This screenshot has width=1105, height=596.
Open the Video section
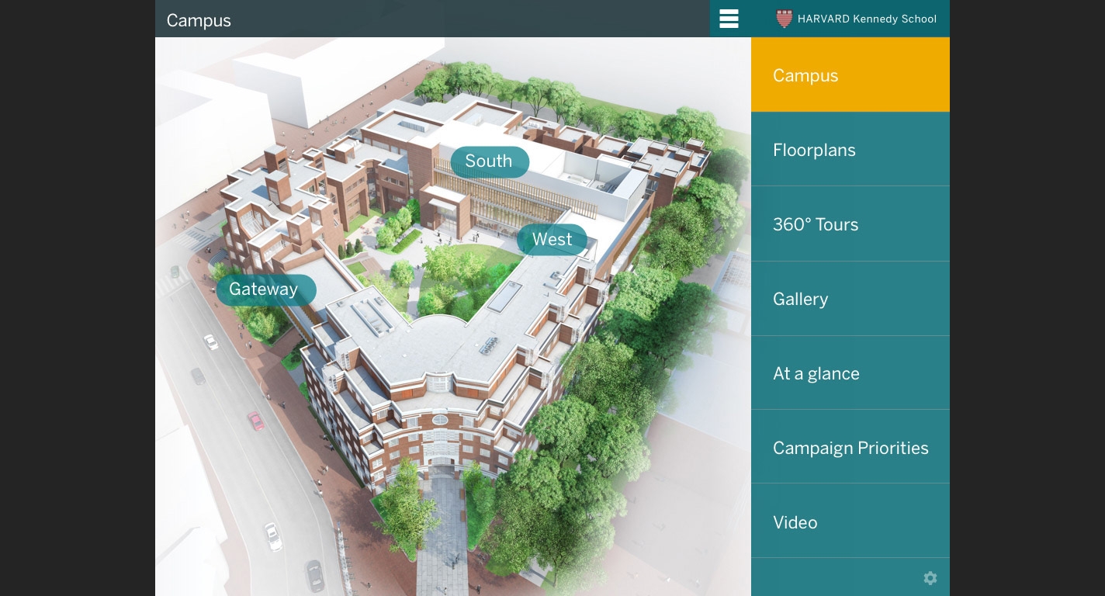point(850,521)
